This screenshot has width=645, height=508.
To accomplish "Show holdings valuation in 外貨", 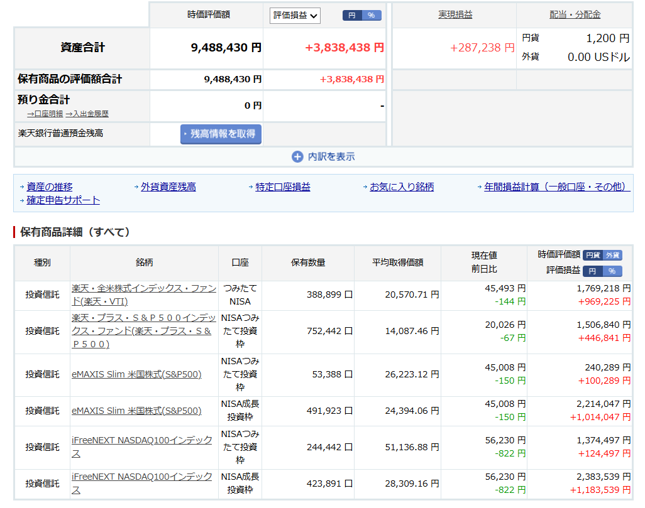I will click(x=612, y=255).
